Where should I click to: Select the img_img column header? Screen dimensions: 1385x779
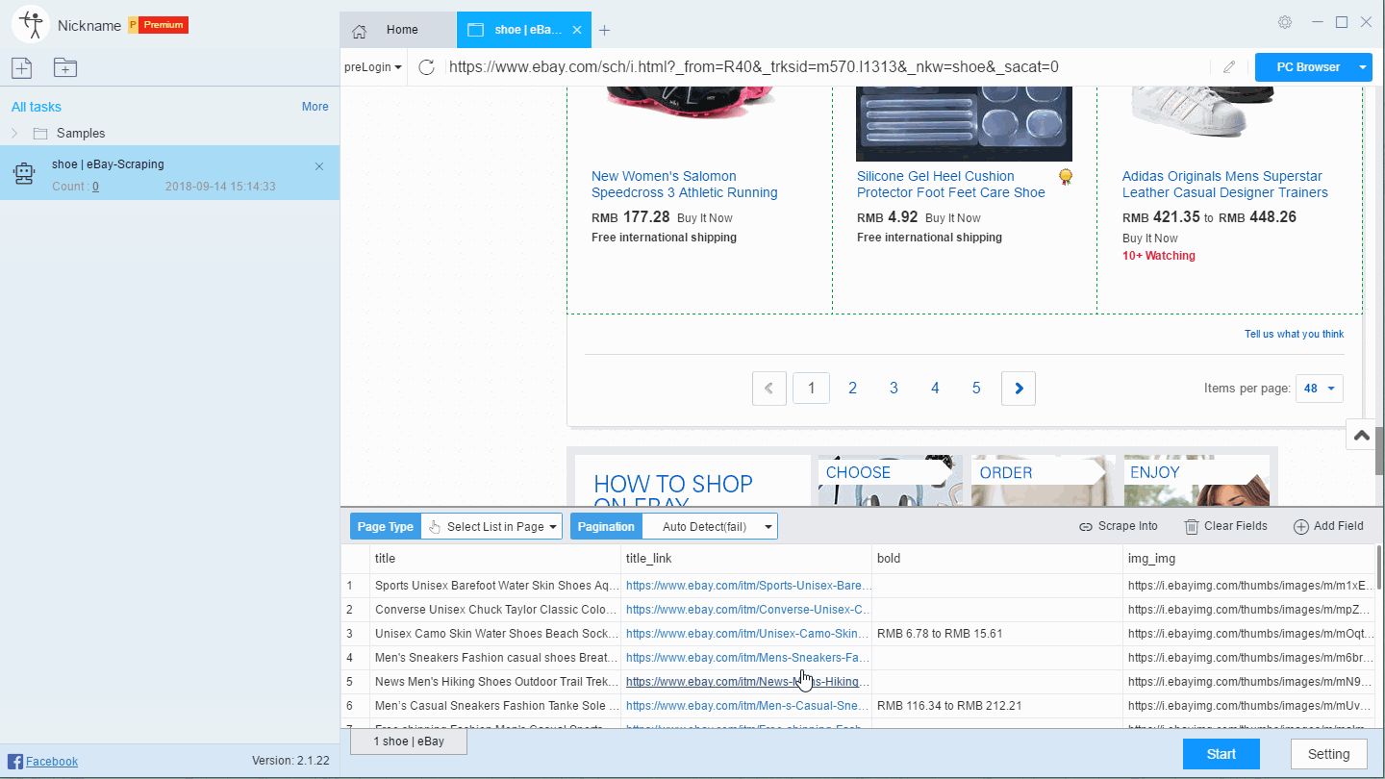coord(1248,558)
